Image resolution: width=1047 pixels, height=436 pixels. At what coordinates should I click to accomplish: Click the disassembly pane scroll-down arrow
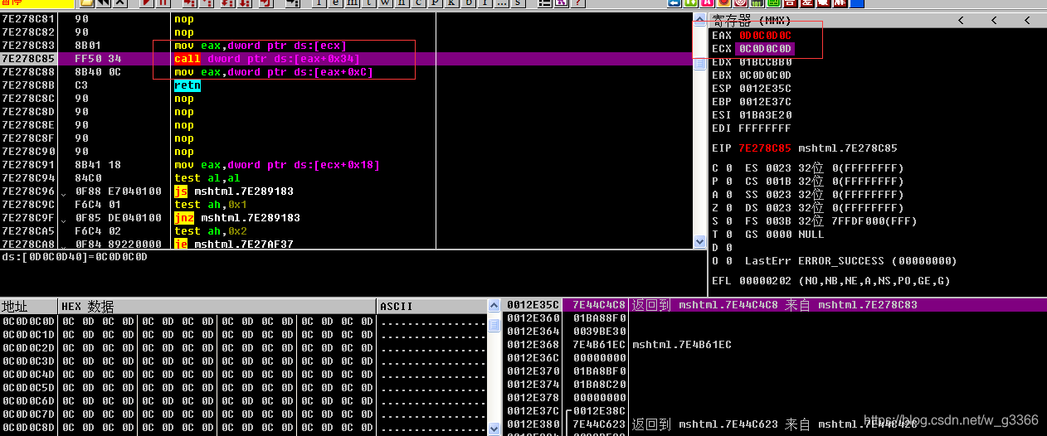pyautogui.click(x=699, y=241)
